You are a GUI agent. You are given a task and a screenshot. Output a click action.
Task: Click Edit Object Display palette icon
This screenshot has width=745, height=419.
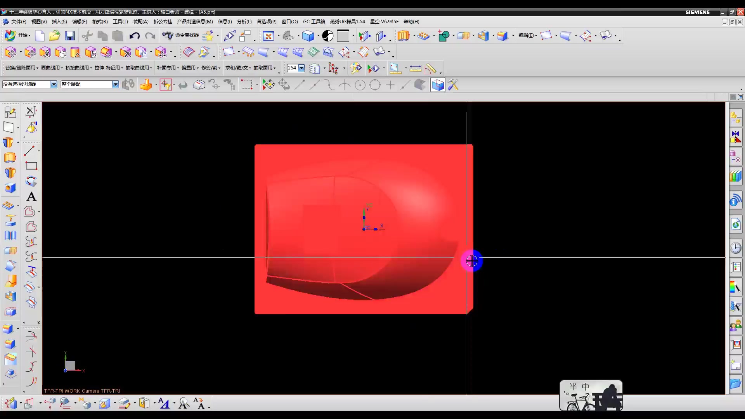pos(356,69)
